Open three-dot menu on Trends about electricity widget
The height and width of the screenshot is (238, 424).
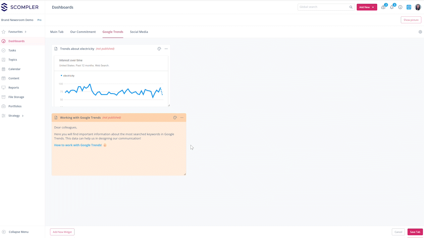166,49
